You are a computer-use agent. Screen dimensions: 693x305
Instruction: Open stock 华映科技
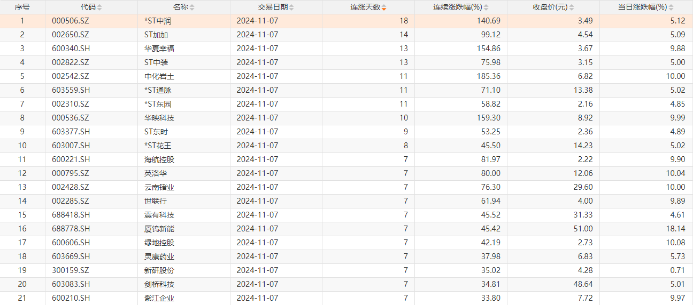[159, 118]
